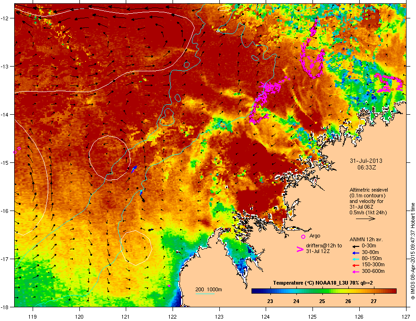Click the '06:33Z' time label
The height and width of the screenshot is (321, 416).
click(x=366, y=168)
